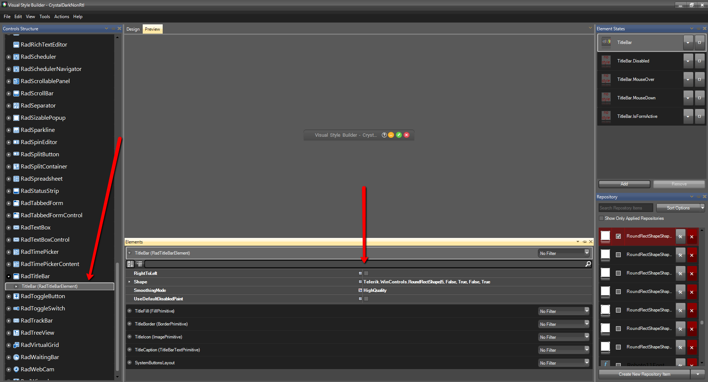Reset the TitleBar.Disabled state style
708x382 pixels.
(x=699, y=61)
